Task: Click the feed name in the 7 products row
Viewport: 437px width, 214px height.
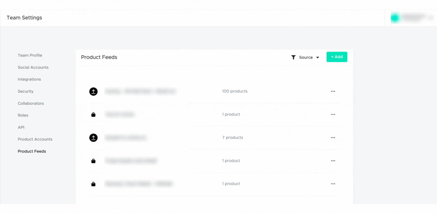Action: (126, 138)
